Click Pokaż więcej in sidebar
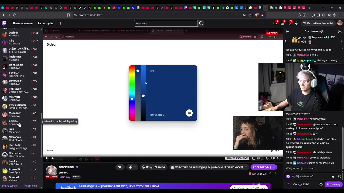Image resolution: width=344 pixels, height=193 pixels. 10,186
